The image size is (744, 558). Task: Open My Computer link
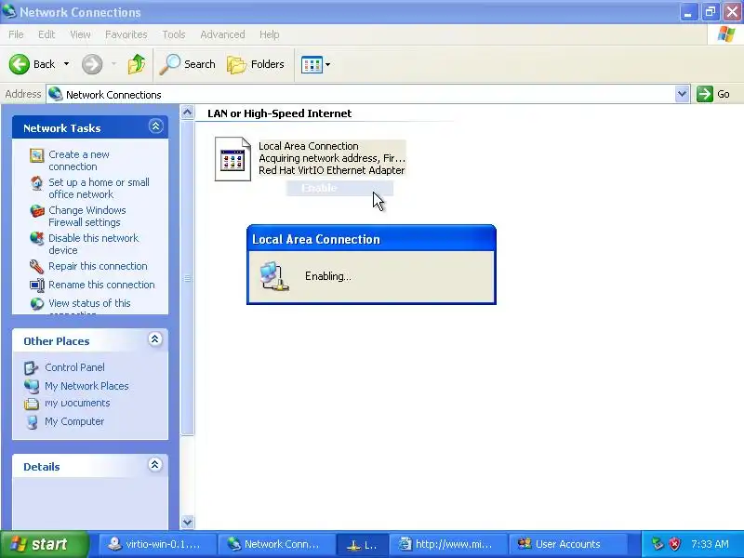tap(74, 421)
